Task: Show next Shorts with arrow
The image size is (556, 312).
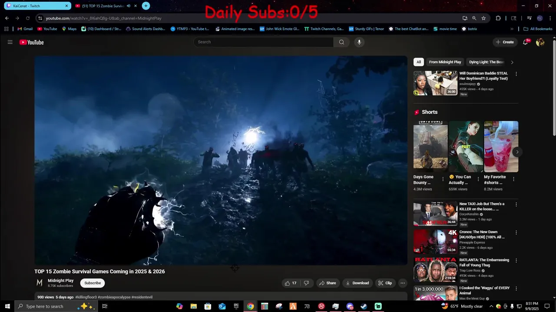Action: 517,152
